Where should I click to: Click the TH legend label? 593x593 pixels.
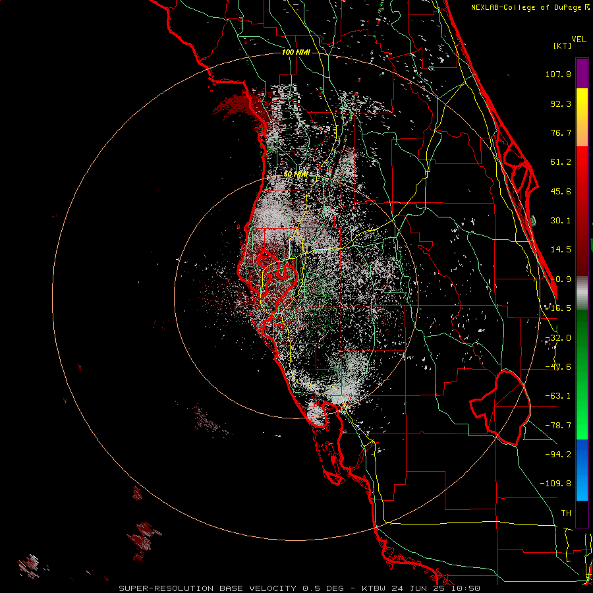[566, 513]
